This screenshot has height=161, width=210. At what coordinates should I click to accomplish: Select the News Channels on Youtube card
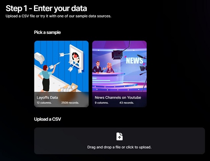[x=120, y=74]
